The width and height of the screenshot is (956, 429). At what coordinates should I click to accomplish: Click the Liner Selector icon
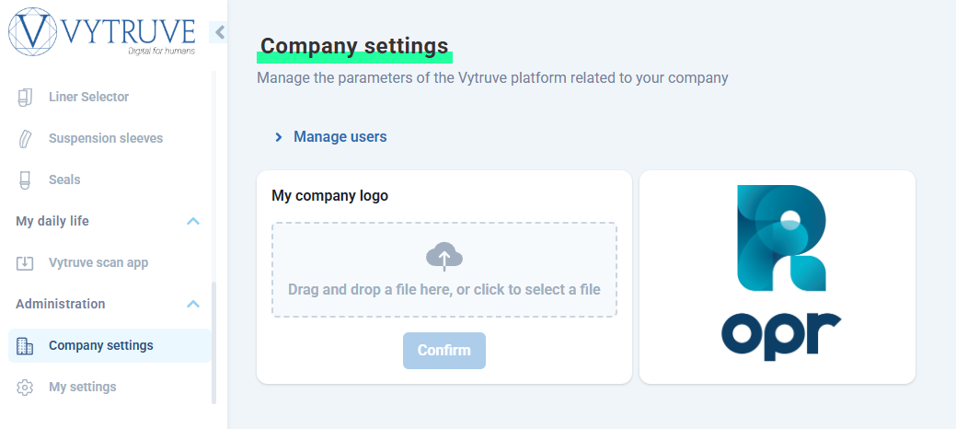coord(25,97)
